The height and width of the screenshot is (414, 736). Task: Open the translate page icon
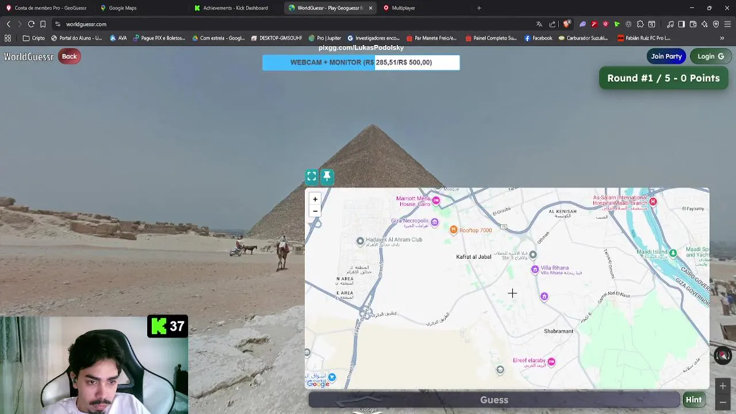(539, 24)
